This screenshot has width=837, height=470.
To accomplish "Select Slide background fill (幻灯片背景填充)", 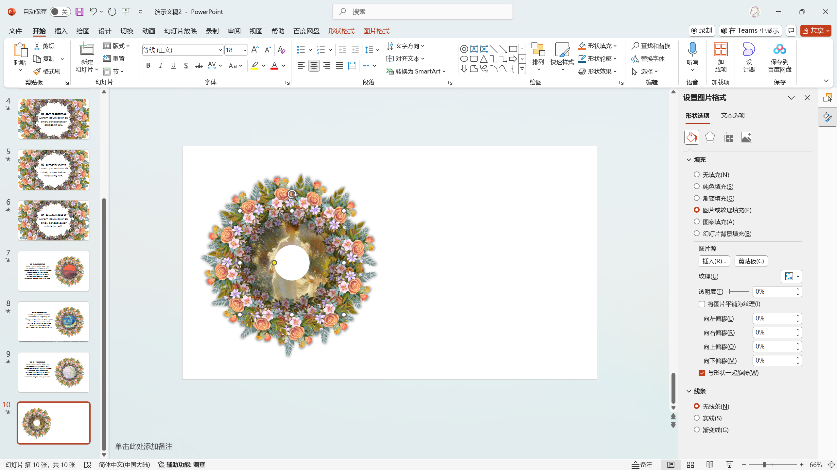I will (697, 234).
